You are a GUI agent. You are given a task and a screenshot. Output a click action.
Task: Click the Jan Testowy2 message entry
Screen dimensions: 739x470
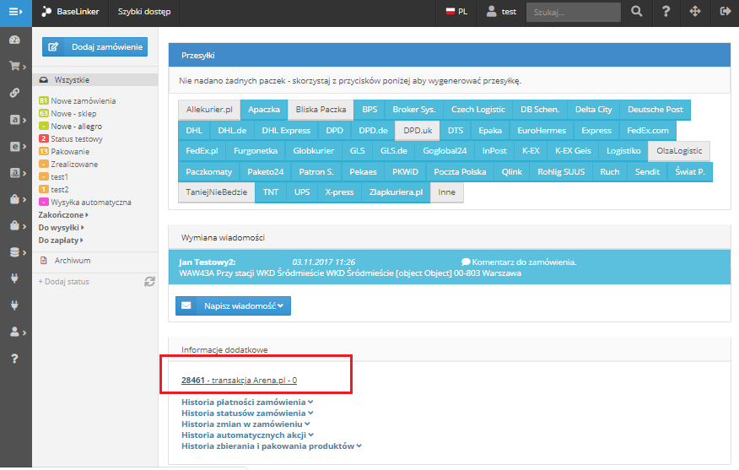[x=450, y=267]
